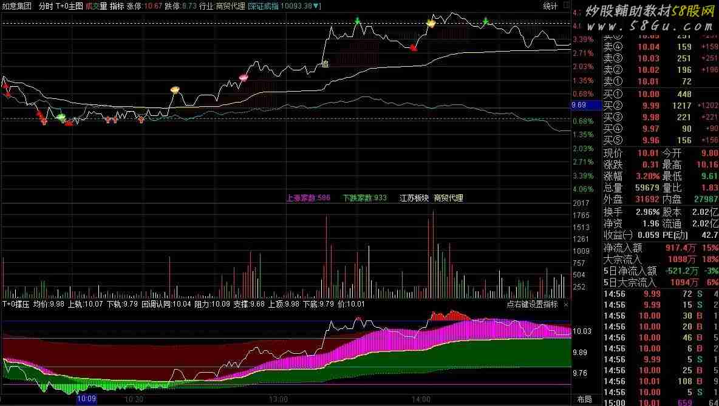Viewport: 719px width, 406px height.
Task: Click the 如意集团 stock name label
Action: click(x=17, y=6)
